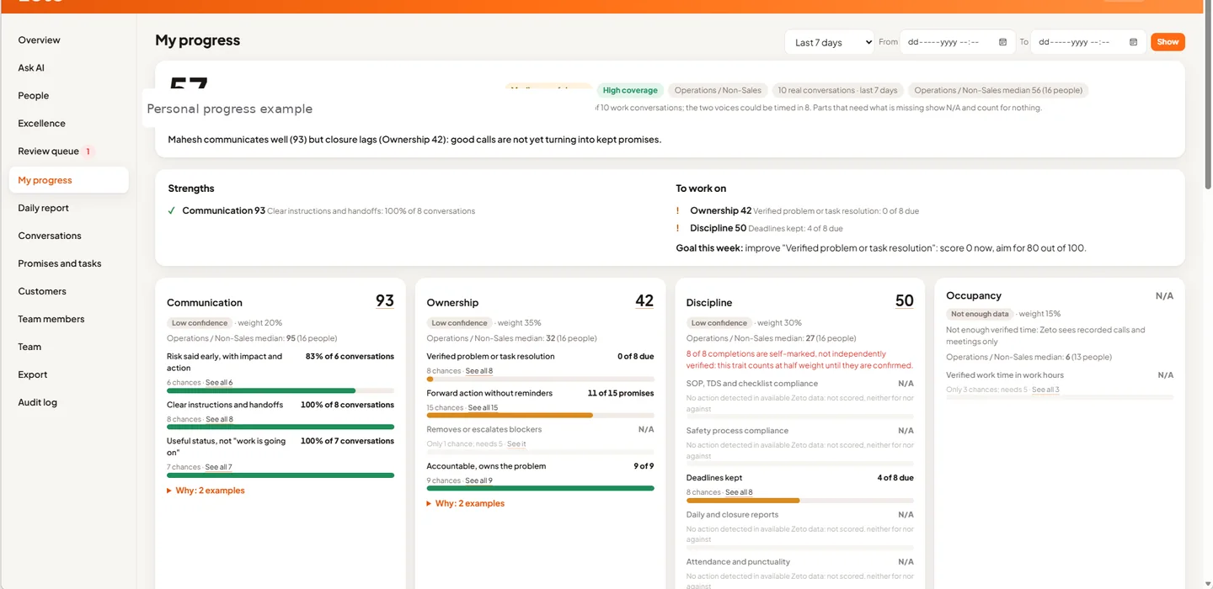Open See all 9 for Accountable, owns the problem
The width and height of the screenshot is (1213, 589).
[x=479, y=480]
